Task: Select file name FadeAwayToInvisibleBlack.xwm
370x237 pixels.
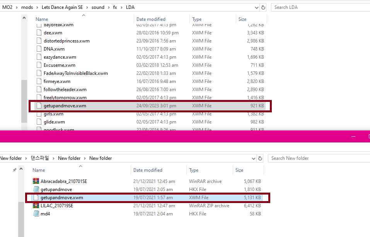Action: (x=76, y=73)
